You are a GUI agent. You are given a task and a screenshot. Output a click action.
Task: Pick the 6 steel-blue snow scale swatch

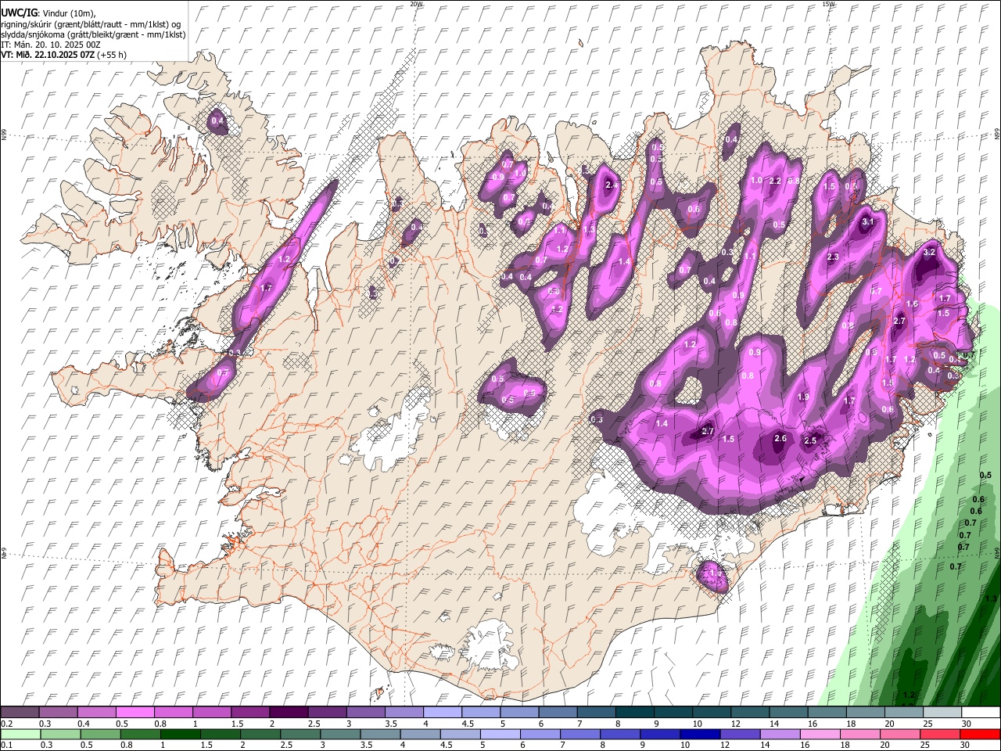coord(558,713)
